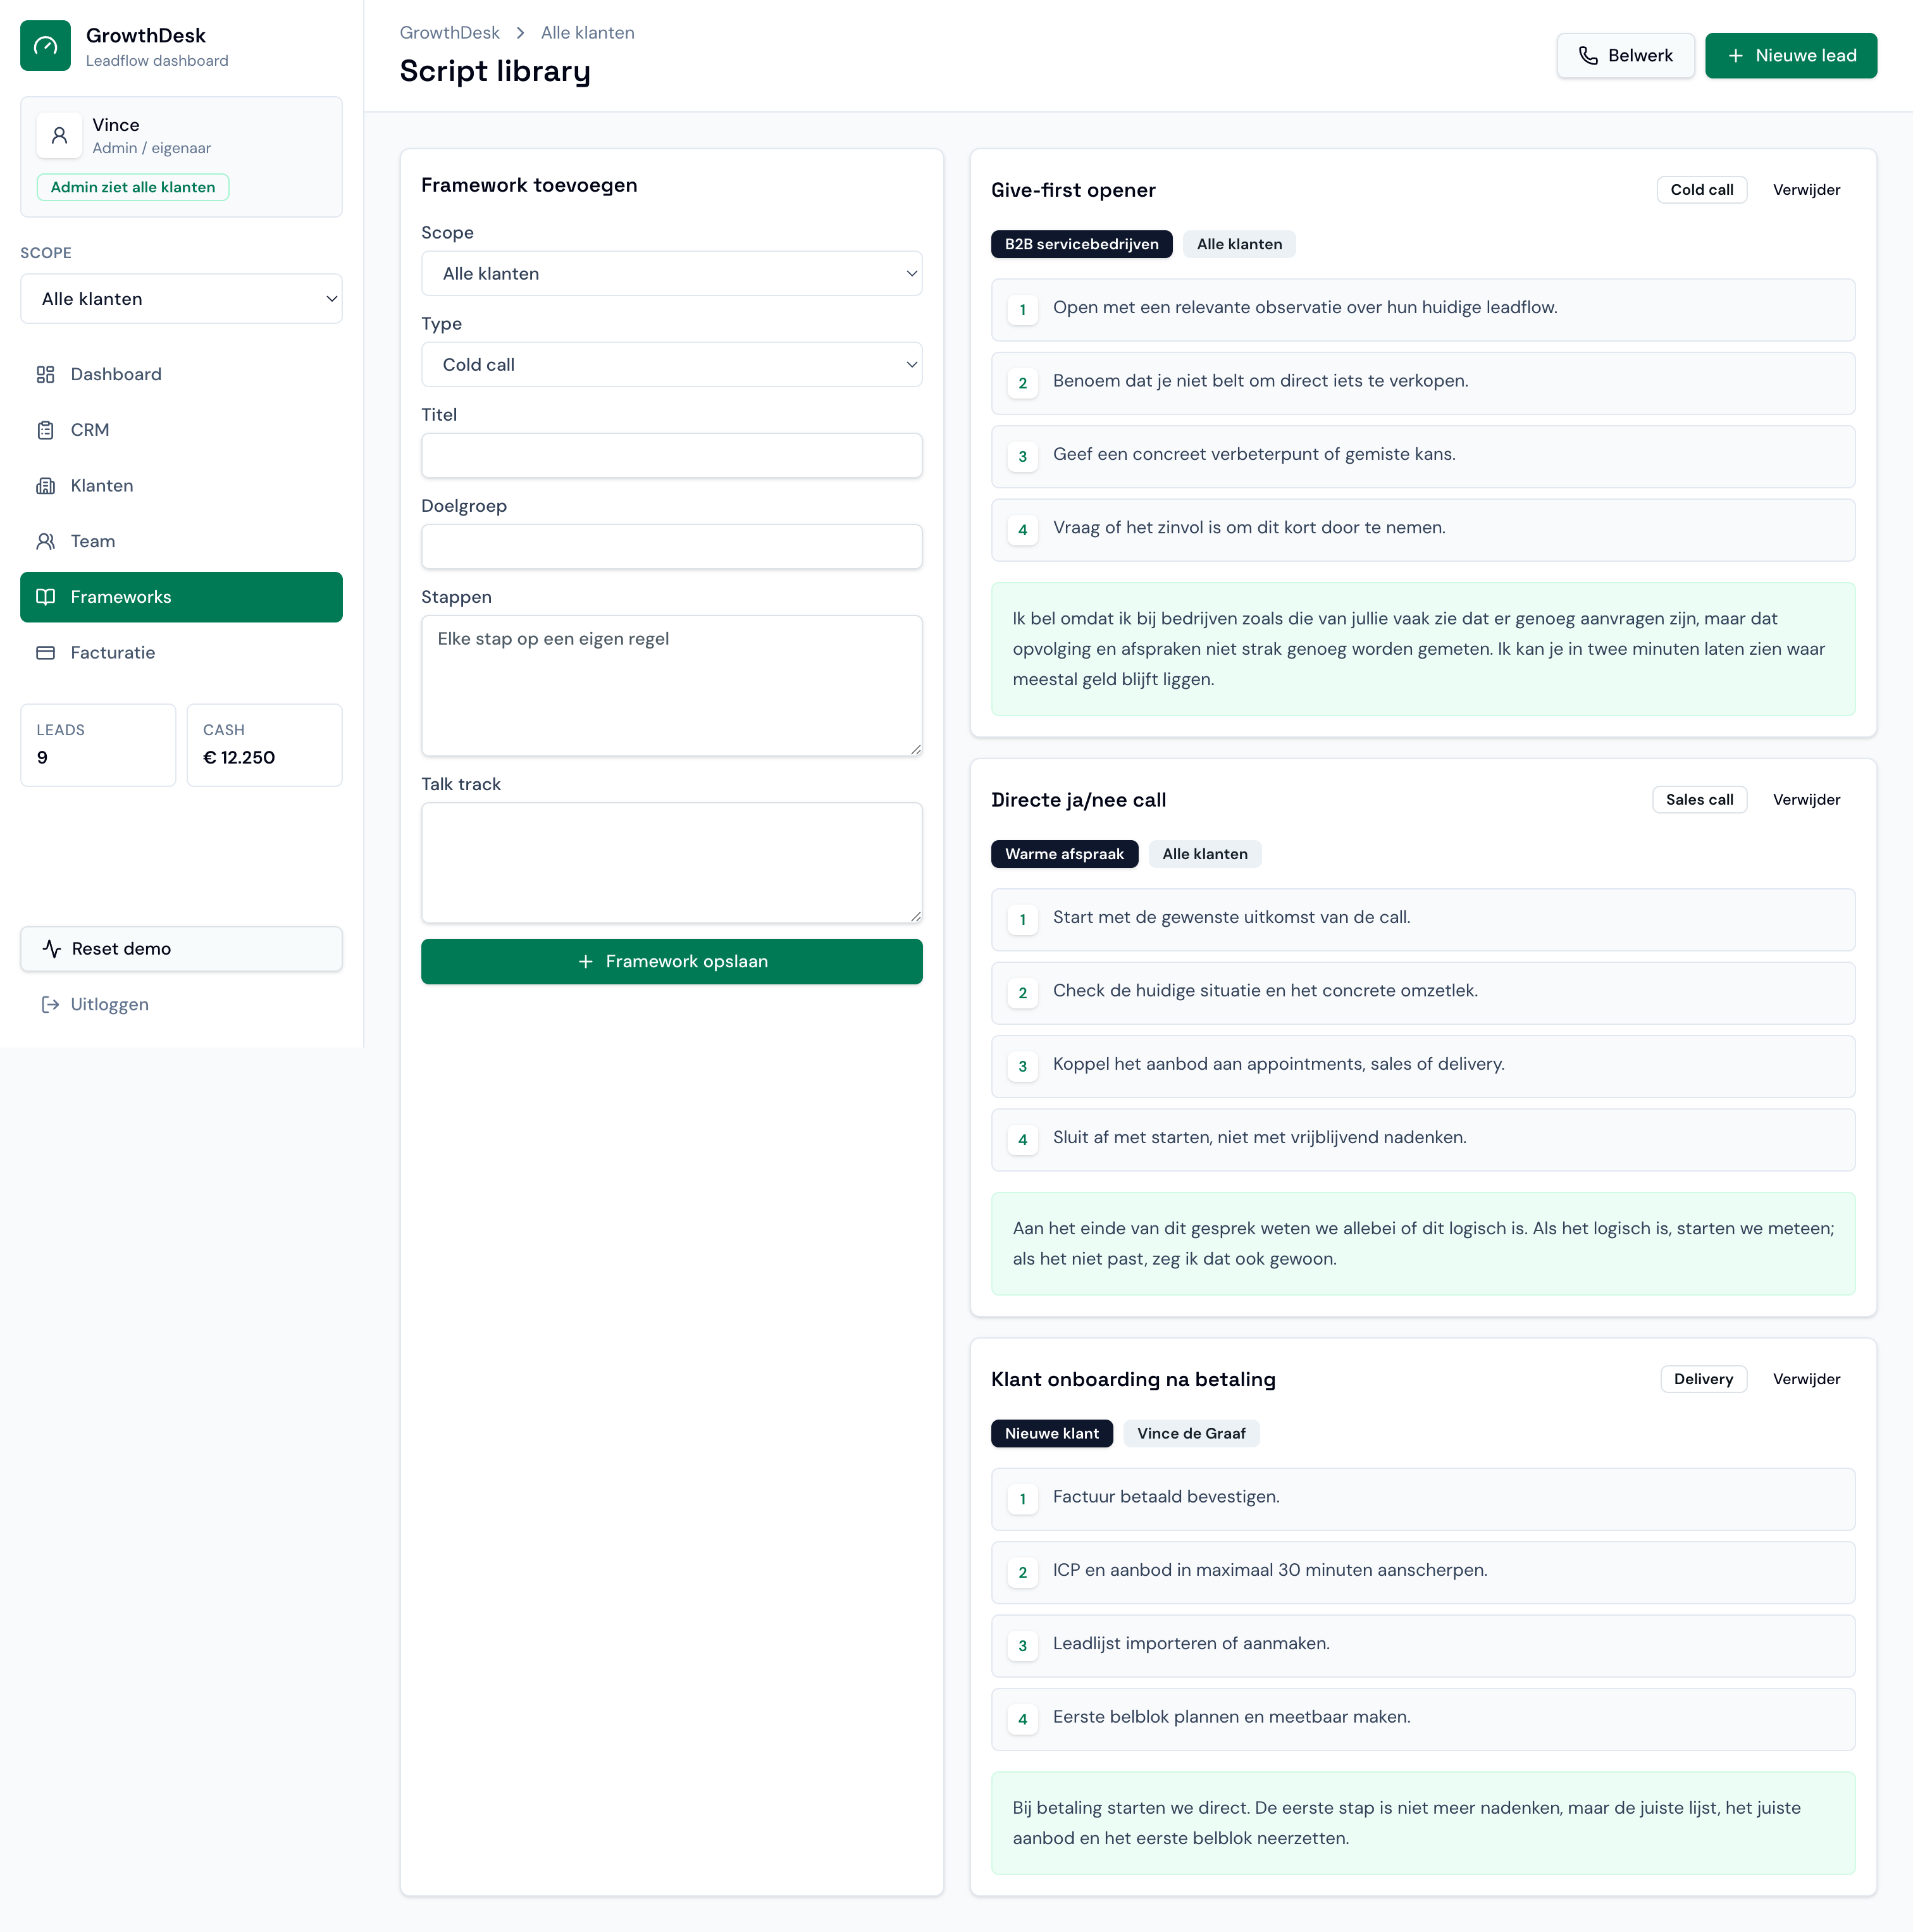Screen dimensions: 1913x1932
Task: Open the form Scope dropdown
Action: (671, 274)
